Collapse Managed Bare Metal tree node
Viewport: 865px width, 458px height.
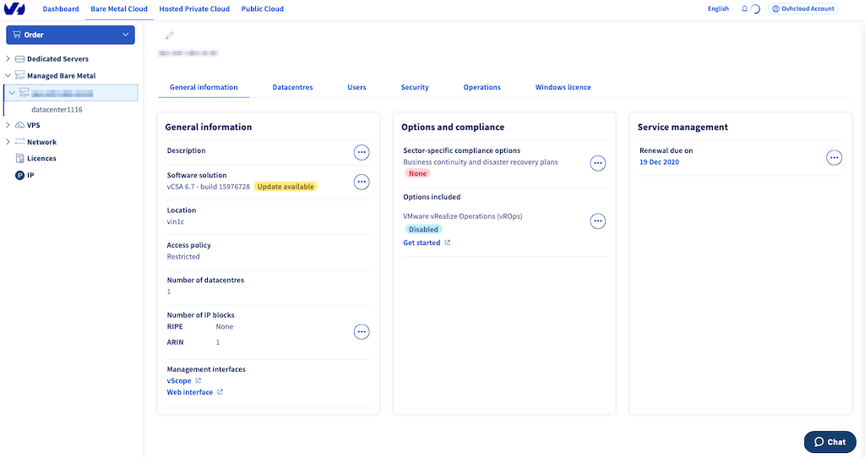8,75
